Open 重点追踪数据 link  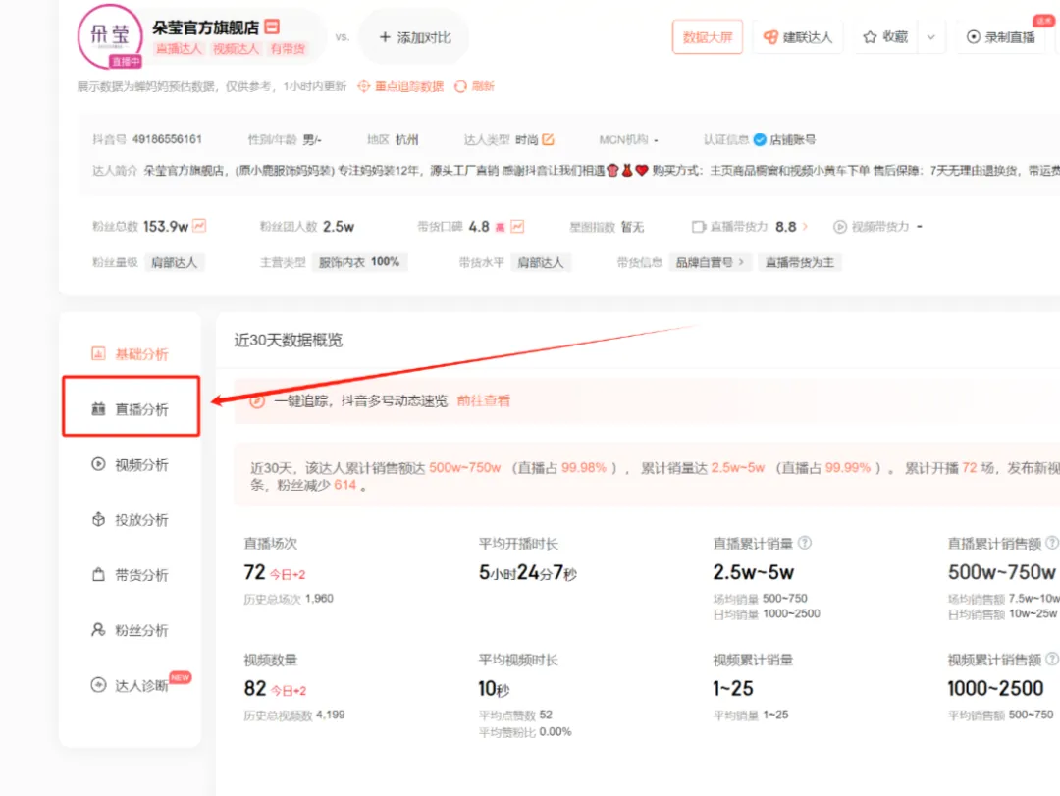[400, 86]
